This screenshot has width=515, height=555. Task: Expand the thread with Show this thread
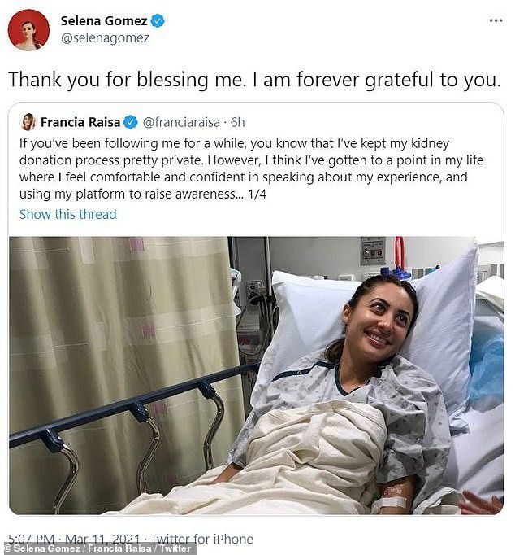[x=67, y=214]
